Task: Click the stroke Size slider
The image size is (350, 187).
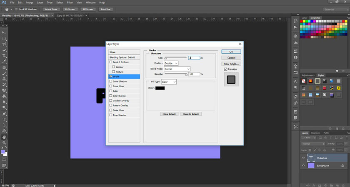Action: click(175, 58)
